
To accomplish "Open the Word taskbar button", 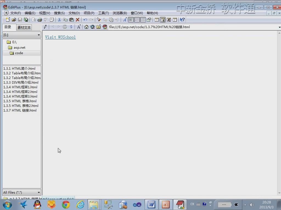I will (x=151, y=205).
